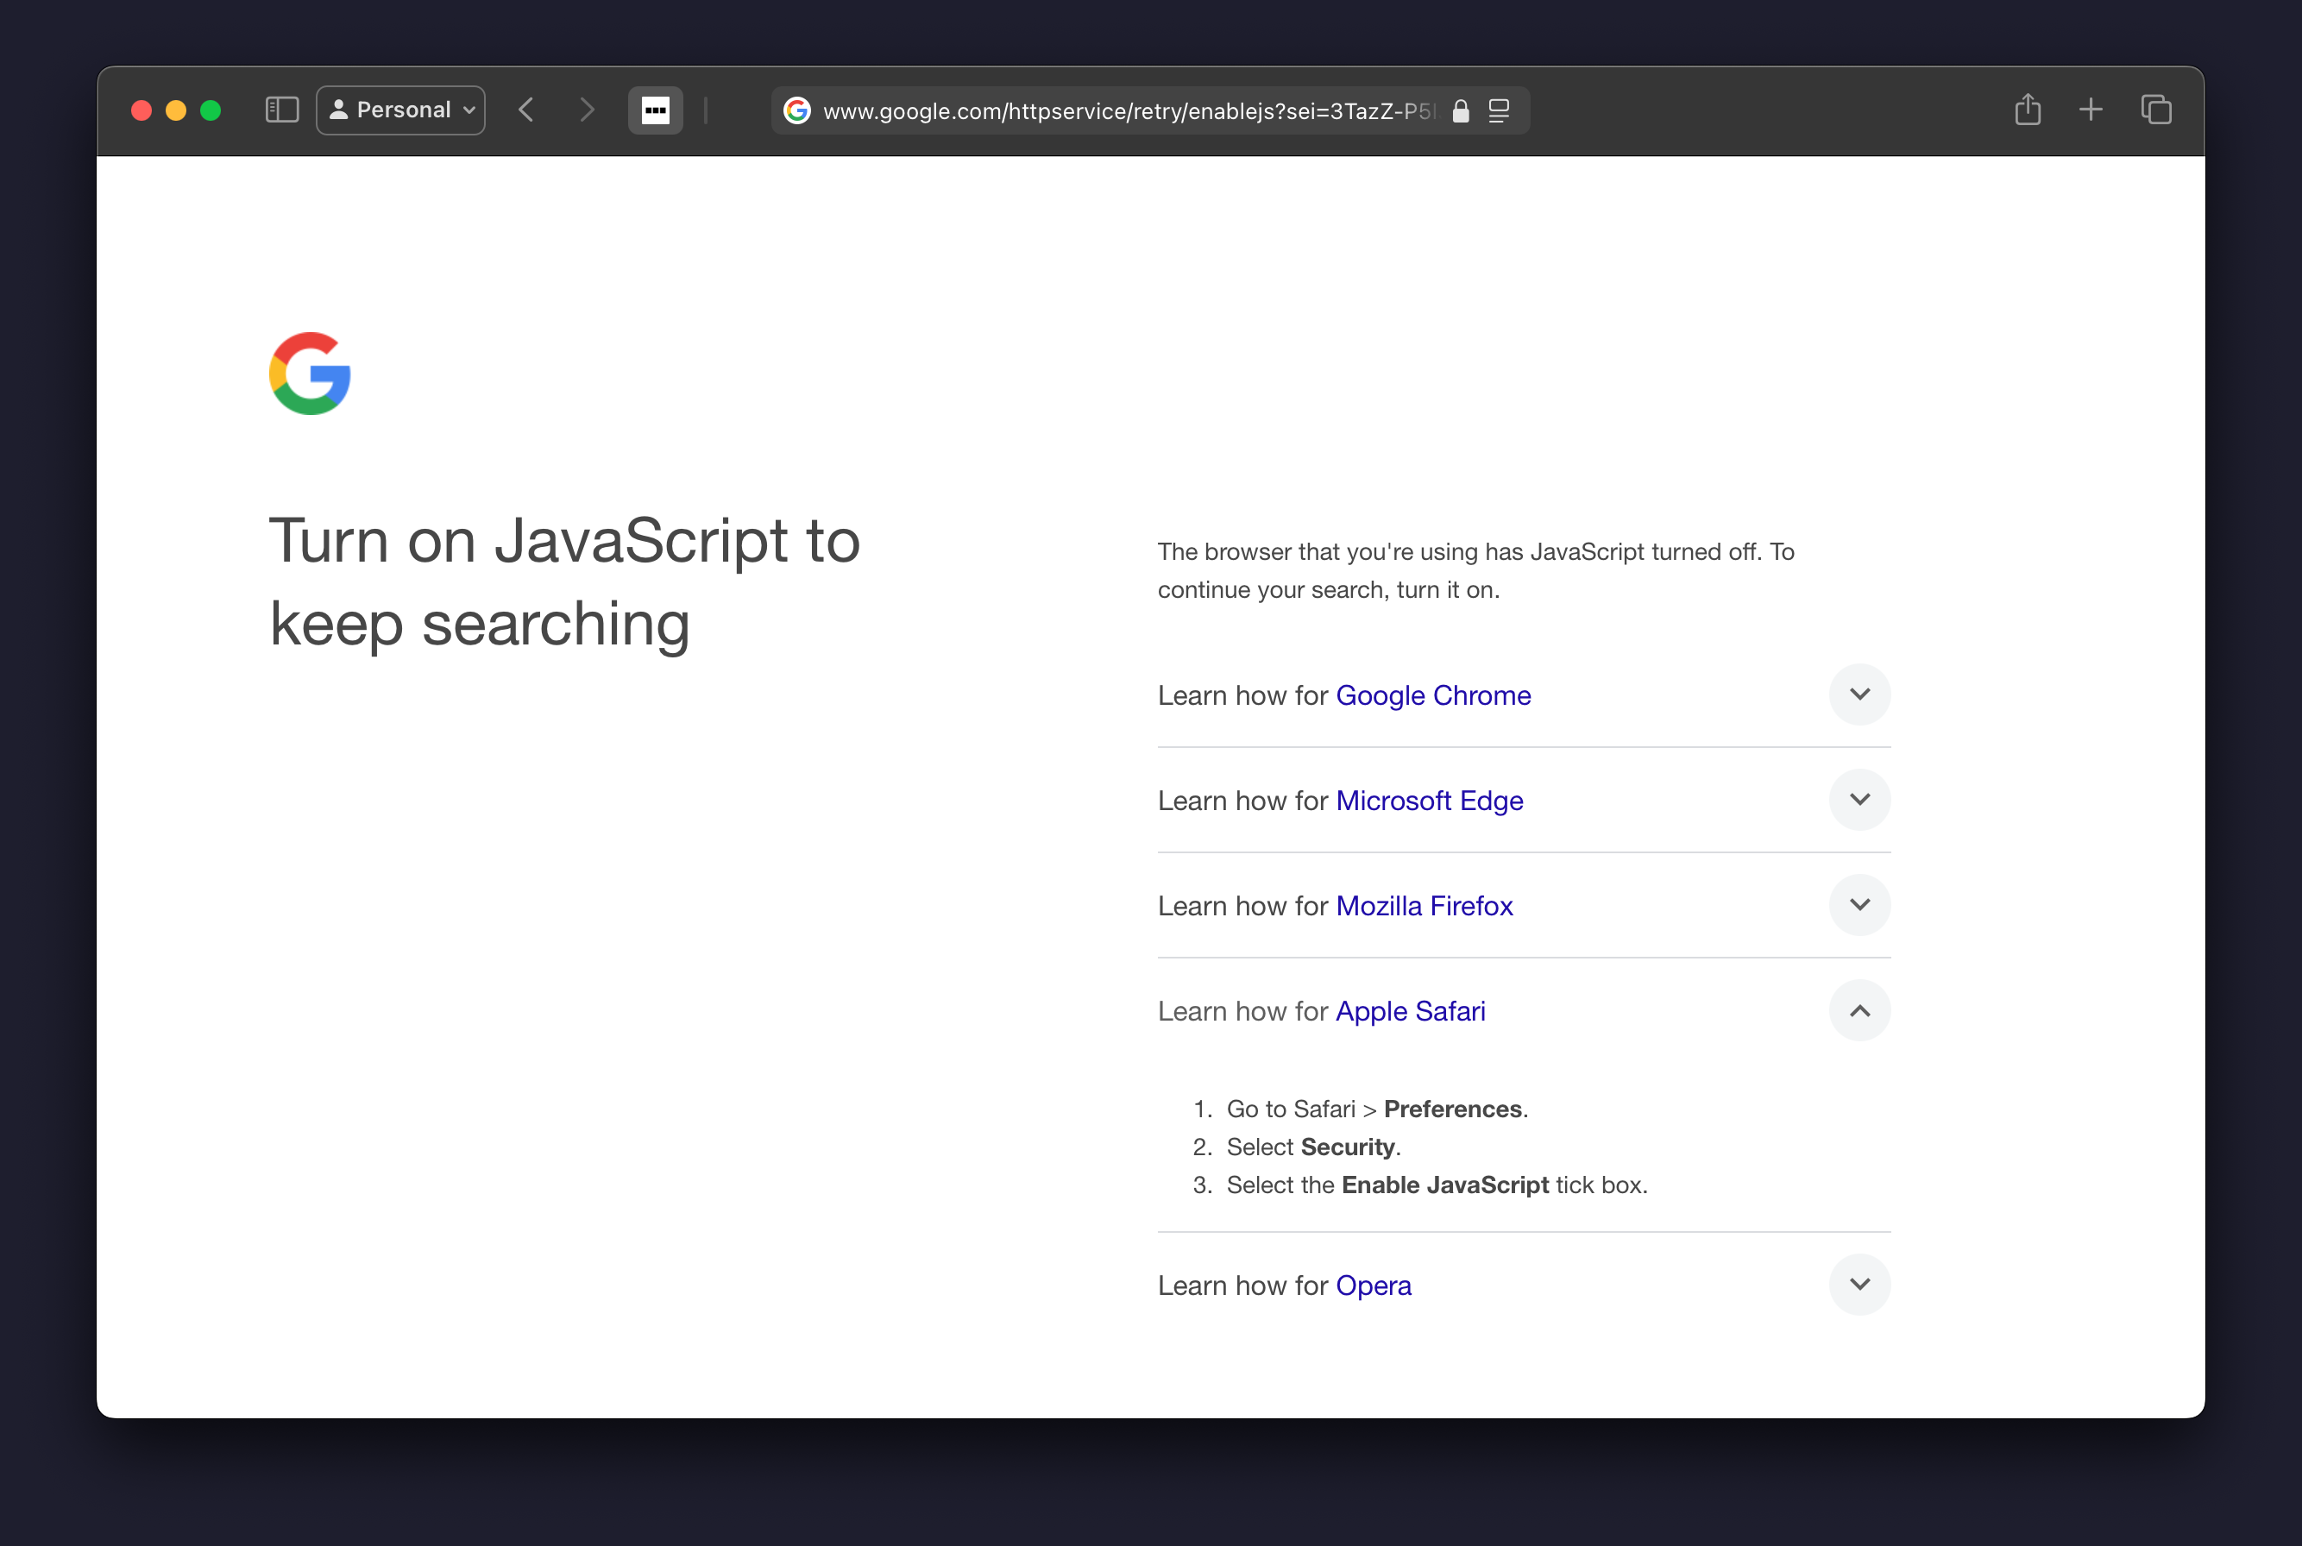This screenshot has height=1546, width=2302.
Task: Click the forward navigation arrow
Action: pos(587,110)
